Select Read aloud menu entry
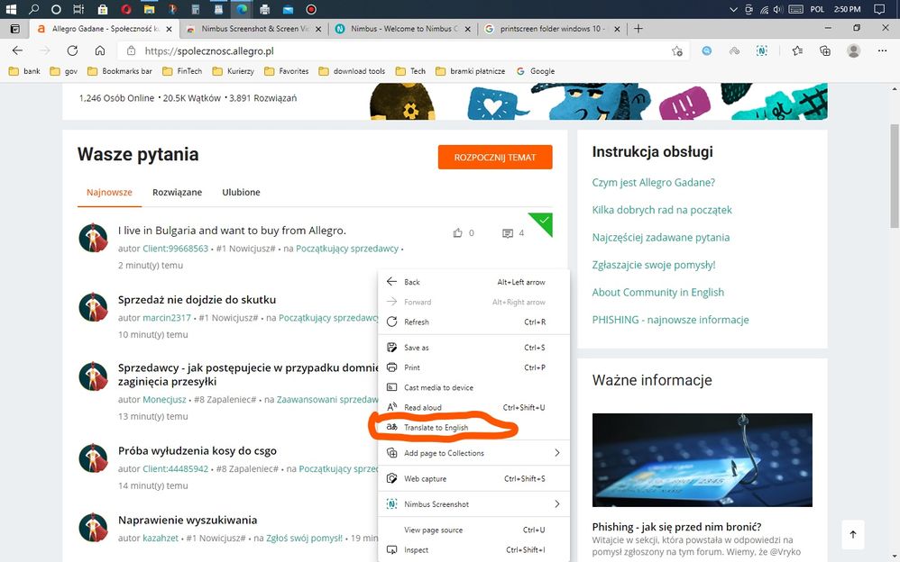Viewport: 900px width, 562px height. pos(473,408)
